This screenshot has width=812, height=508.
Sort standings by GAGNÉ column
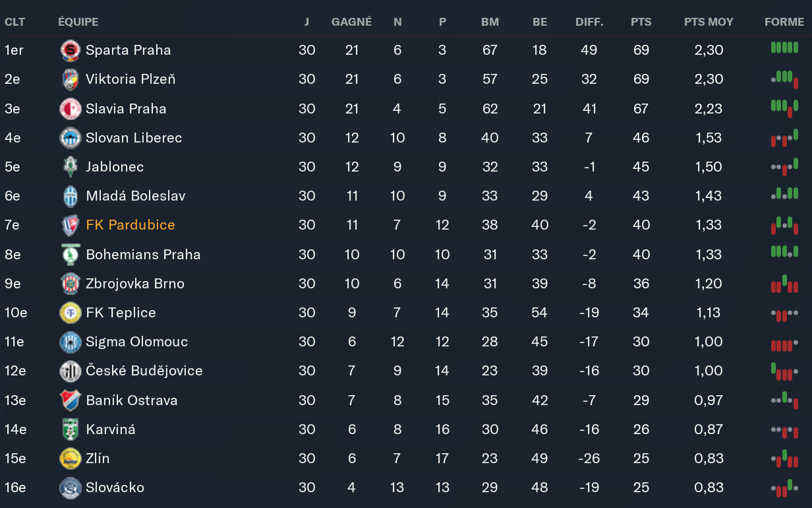pyautogui.click(x=351, y=22)
